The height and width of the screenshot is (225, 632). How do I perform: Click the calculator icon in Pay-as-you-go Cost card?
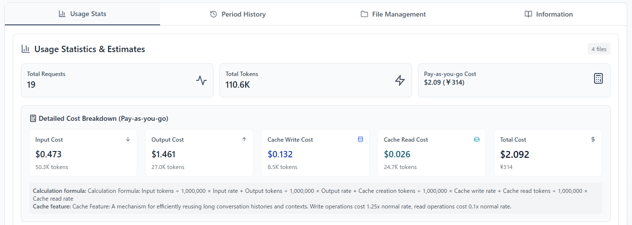(x=598, y=78)
